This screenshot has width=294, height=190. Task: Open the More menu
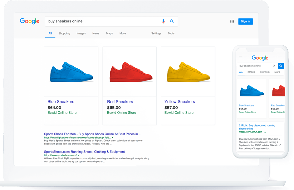click(123, 33)
